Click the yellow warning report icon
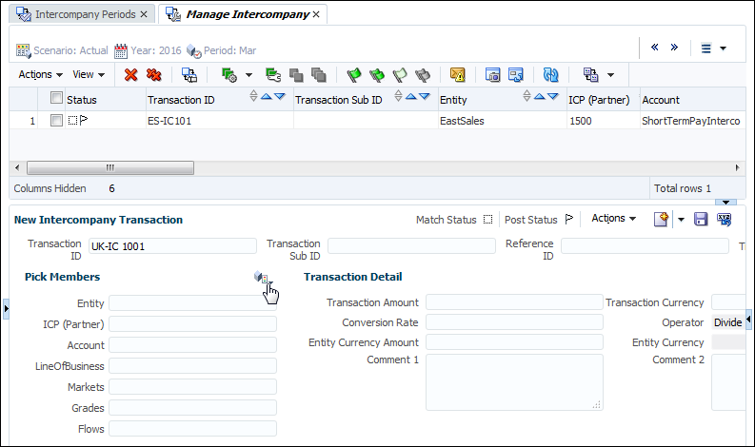Image resolution: width=755 pixels, height=447 pixels. click(457, 74)
